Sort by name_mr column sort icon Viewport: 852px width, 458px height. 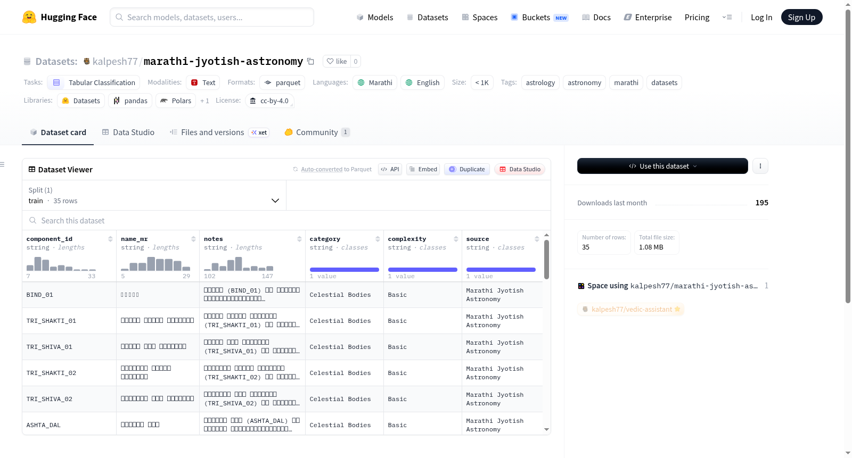tap(193, 239)
